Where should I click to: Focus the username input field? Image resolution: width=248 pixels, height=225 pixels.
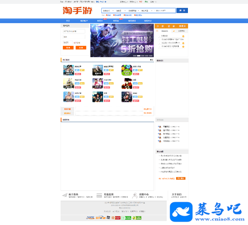pyautogui.click(x=74, y=31)
